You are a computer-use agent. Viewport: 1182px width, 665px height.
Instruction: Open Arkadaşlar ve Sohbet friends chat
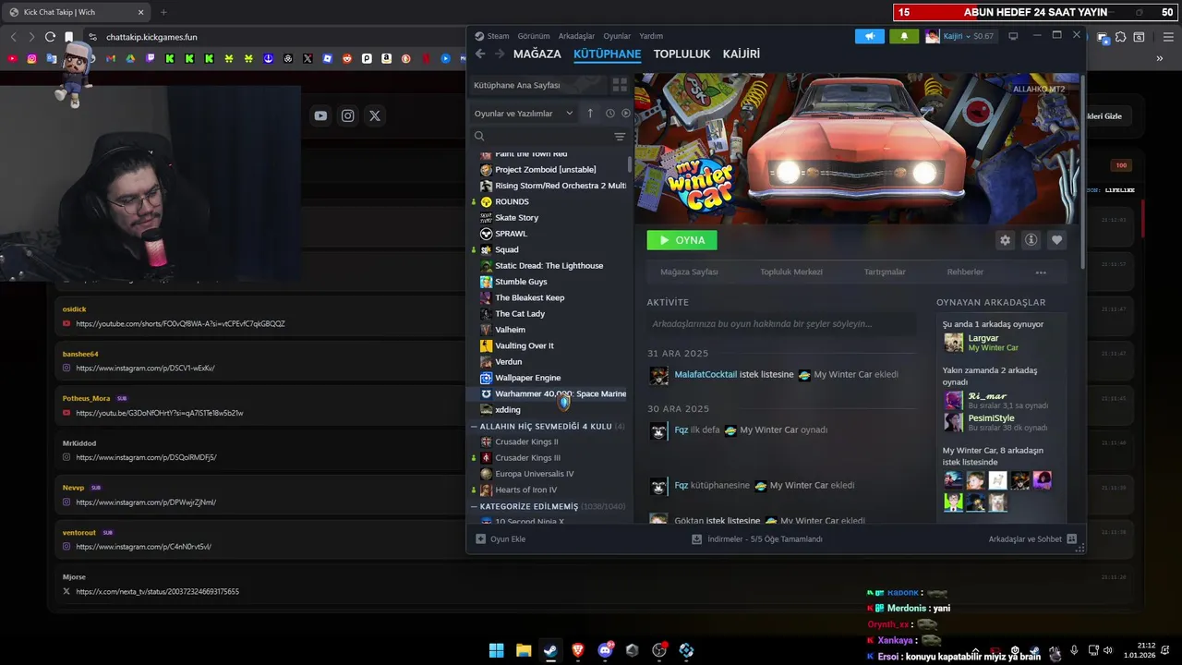pos(1031,538)
